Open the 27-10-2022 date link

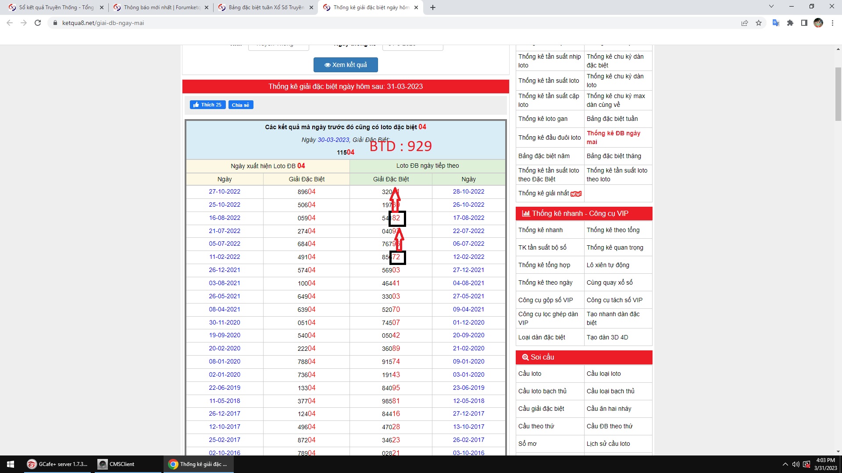tap(225, 191)
